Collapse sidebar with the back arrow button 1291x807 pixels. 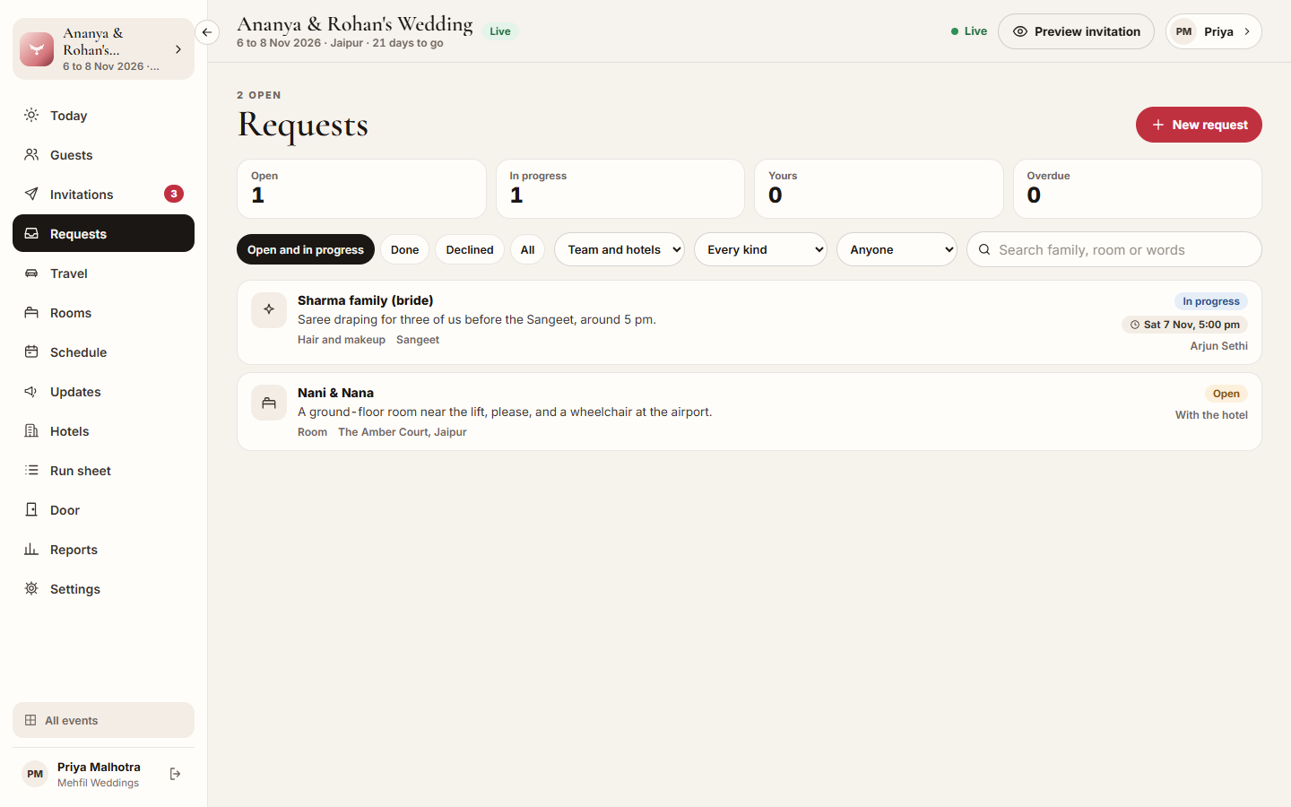click(207, 32)
